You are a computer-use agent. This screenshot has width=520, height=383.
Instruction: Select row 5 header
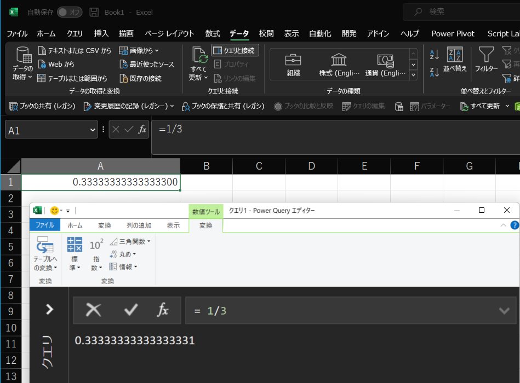point(10,247)
